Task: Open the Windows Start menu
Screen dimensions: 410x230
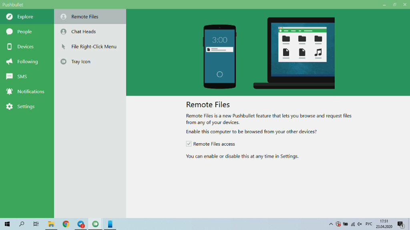Action: 7,224
